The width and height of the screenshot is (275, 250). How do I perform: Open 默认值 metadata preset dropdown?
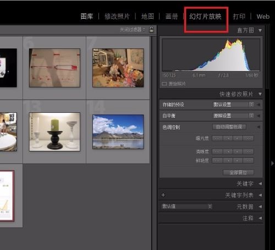pyautogui.click(x=186, y=206)
